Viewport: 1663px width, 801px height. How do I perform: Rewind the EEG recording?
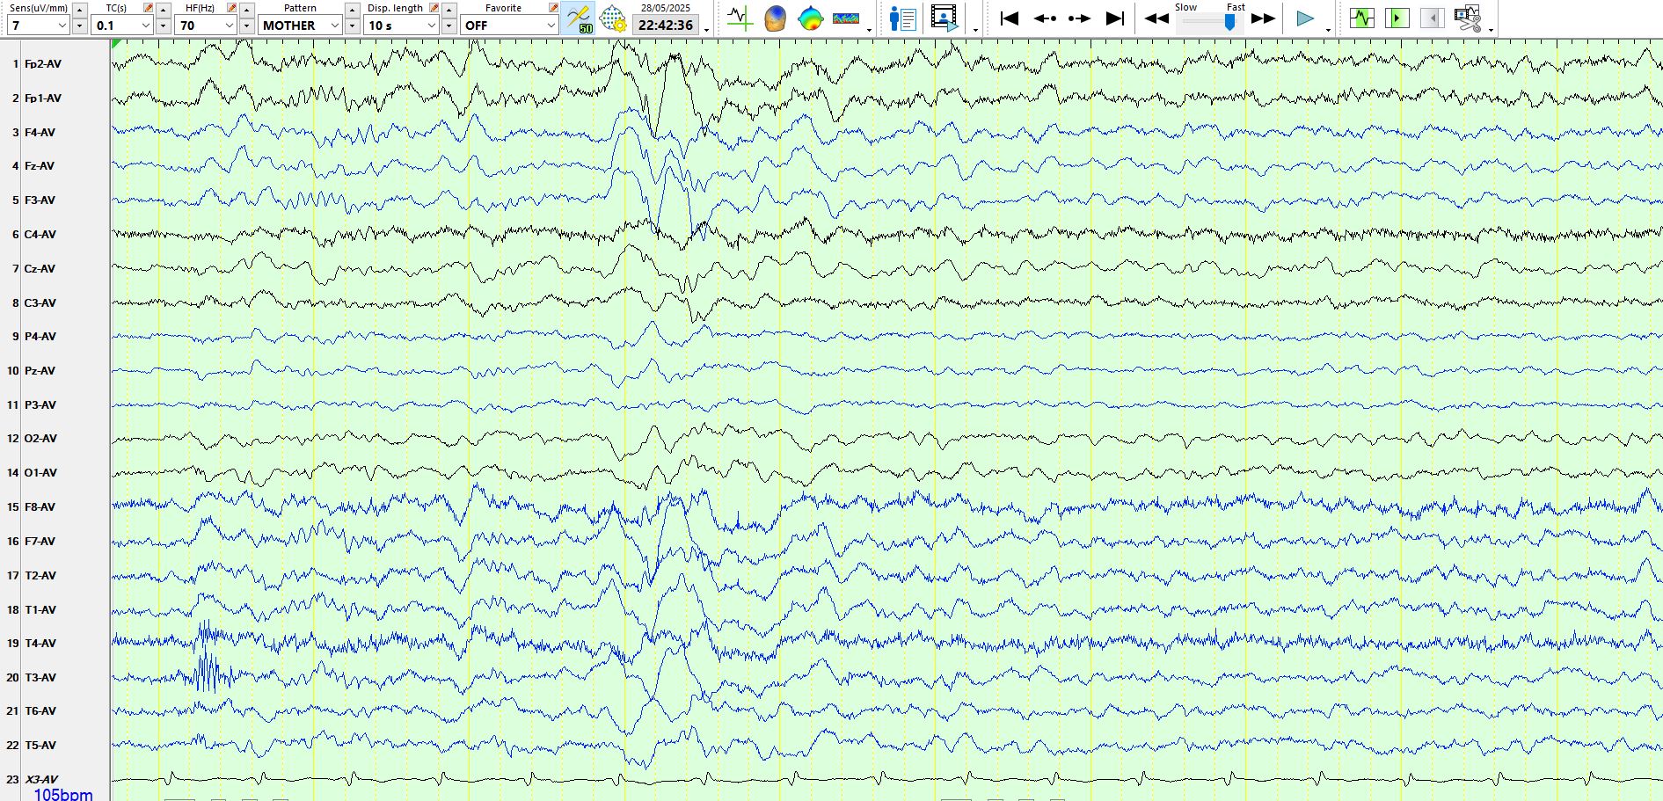tap(1156, 18)
